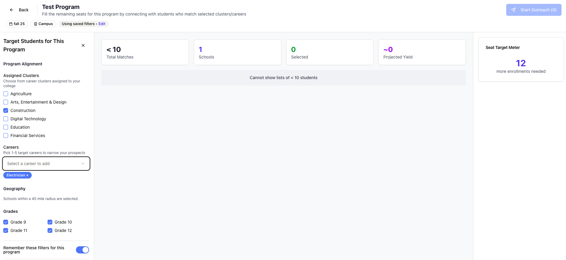This screenshot has width=566, height=260.
Task: Close the Target Students filter panel
Action: (x=83, y=45)
